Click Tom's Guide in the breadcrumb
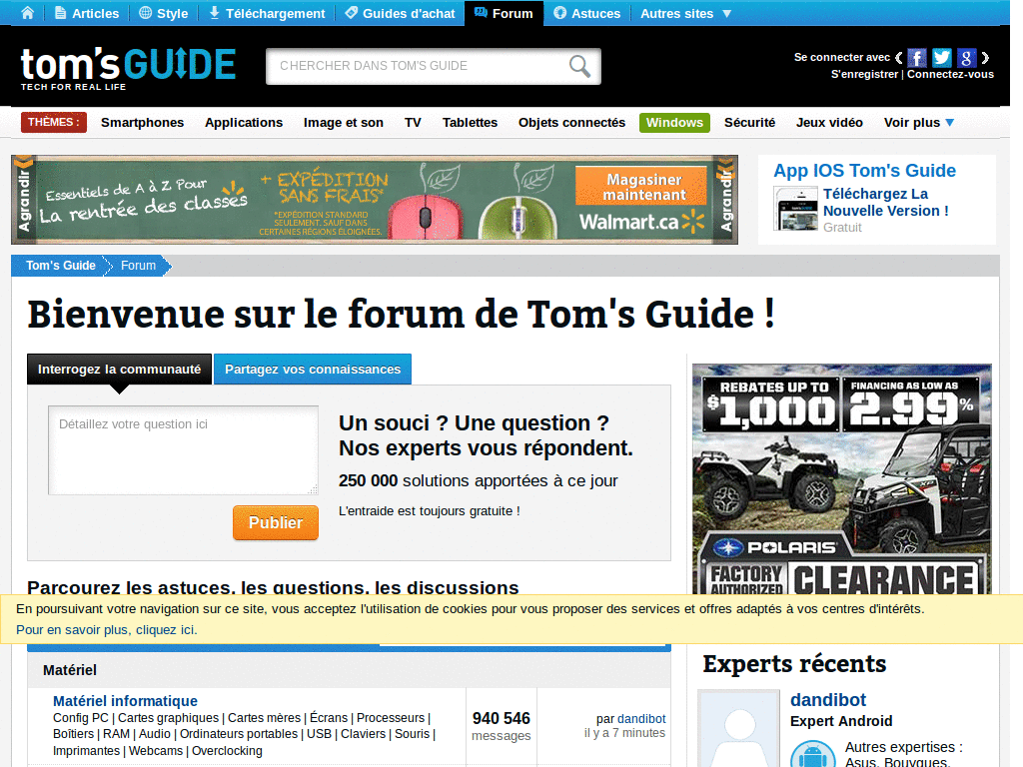Screen dimensions: 1023x767 point(61,266)
